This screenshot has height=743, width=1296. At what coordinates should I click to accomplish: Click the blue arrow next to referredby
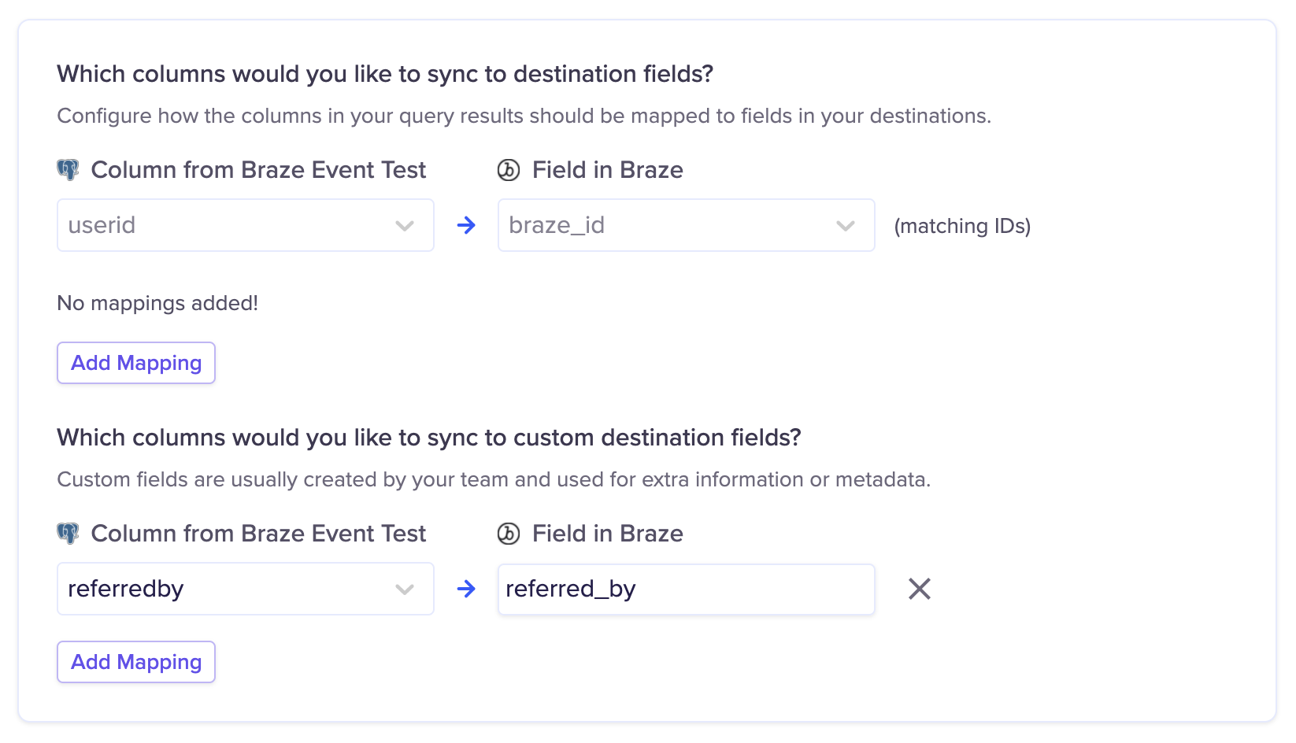pyautogui.click(x=466, y=589)
